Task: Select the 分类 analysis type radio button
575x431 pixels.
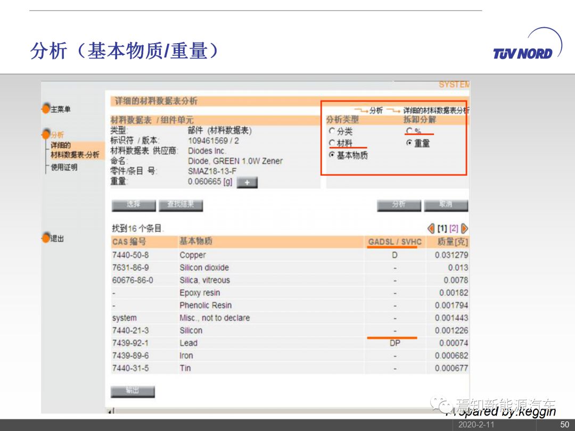Action: (x=332, y=131)
